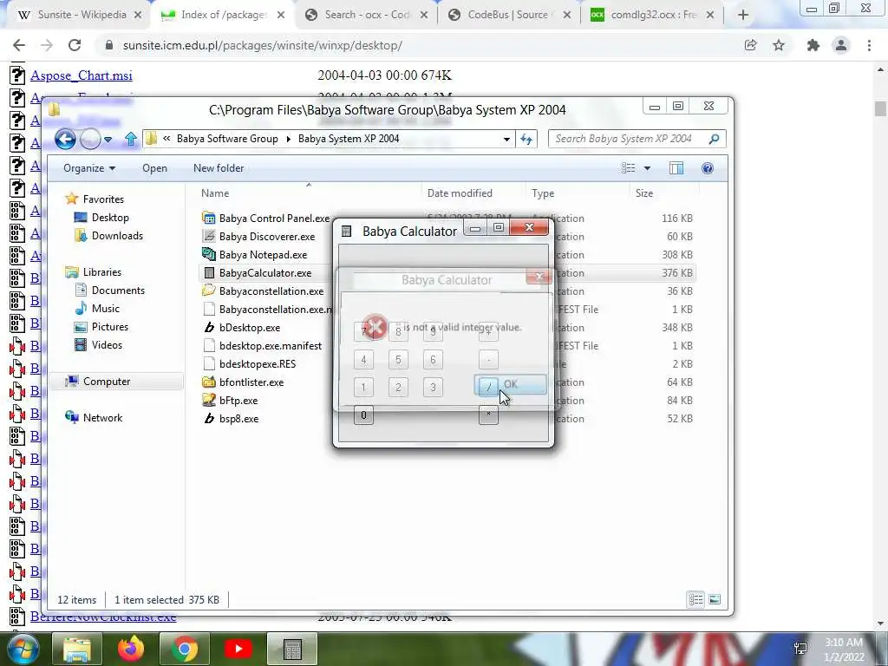Click New folder in the toolbar
888x666 pixels.
click(x=219, y=168)
